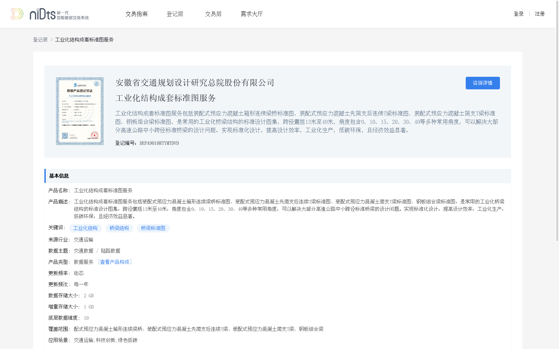Open the 交易指南 menu
Image resolution: width=559 pixels, height=349 pixels.
coord(137,14)
